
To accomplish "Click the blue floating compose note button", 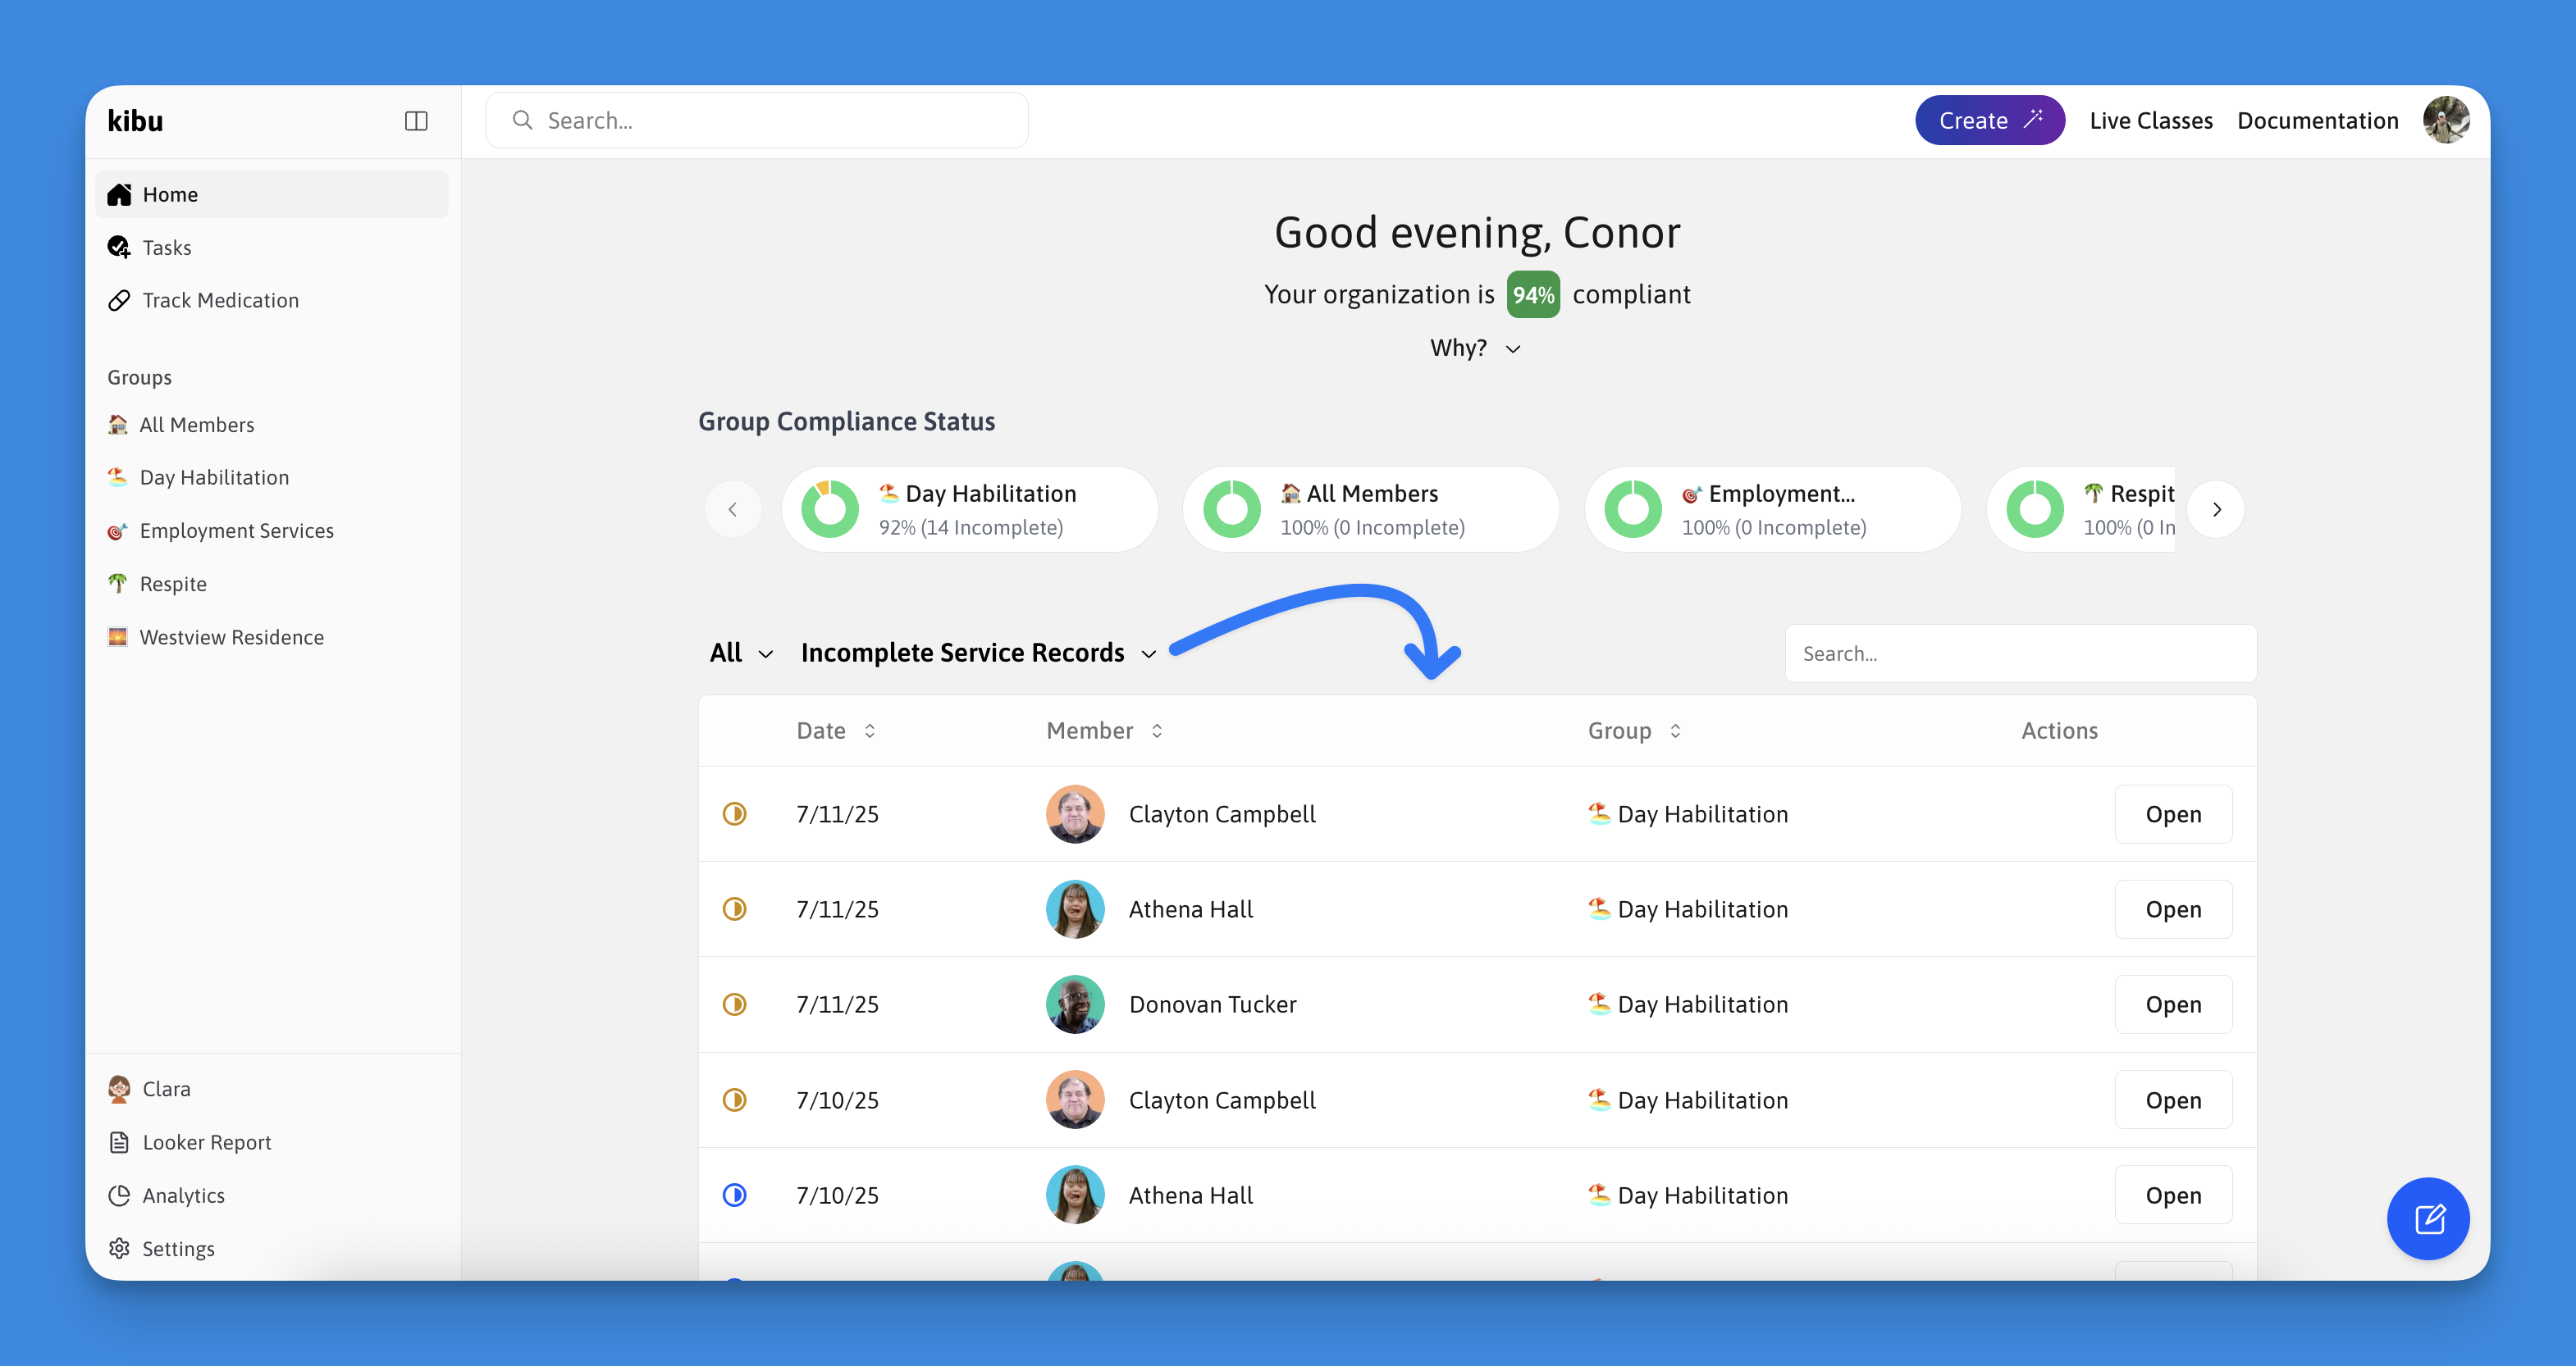I will [2428, 1218].
